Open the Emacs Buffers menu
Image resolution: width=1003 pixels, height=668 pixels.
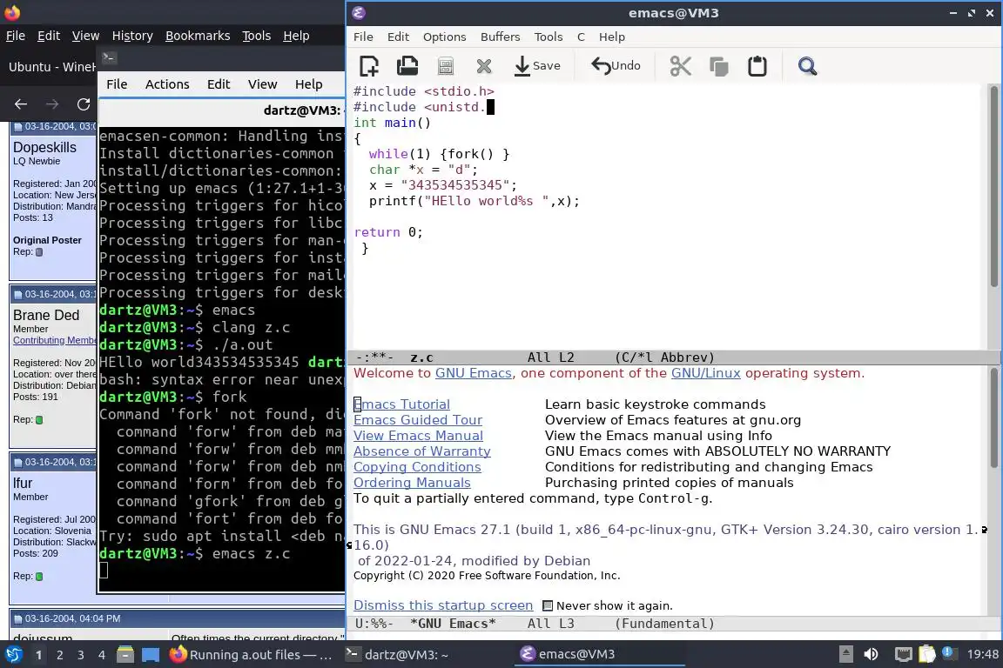[x=501, y=37]
